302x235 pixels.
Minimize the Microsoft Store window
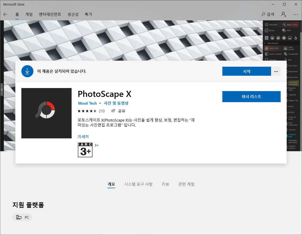click(x=273, y=4)
